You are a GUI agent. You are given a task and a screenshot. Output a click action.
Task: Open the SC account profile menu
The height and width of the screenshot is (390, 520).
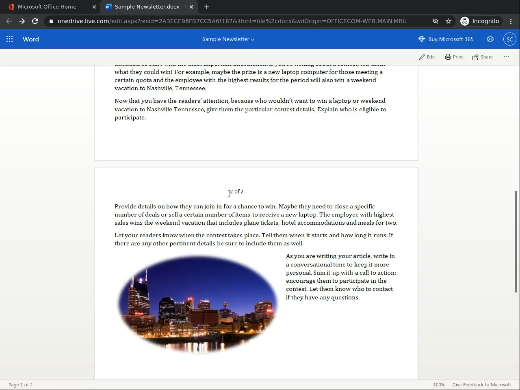[x=509, y=39]
